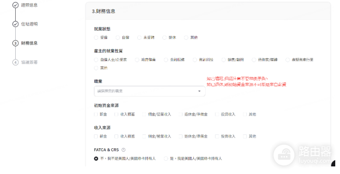Check 佣金/營業收入 under 初始資金來源
Viewport: 340px width, 174px height.
(144, 114)
